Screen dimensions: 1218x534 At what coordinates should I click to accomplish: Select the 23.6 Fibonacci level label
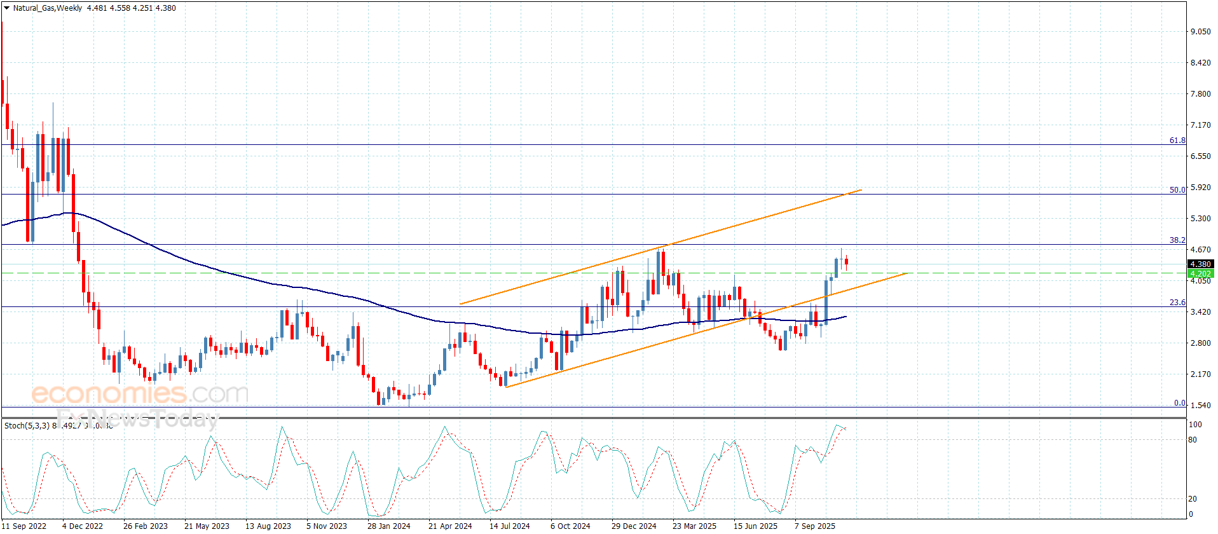click(1177, 303)
